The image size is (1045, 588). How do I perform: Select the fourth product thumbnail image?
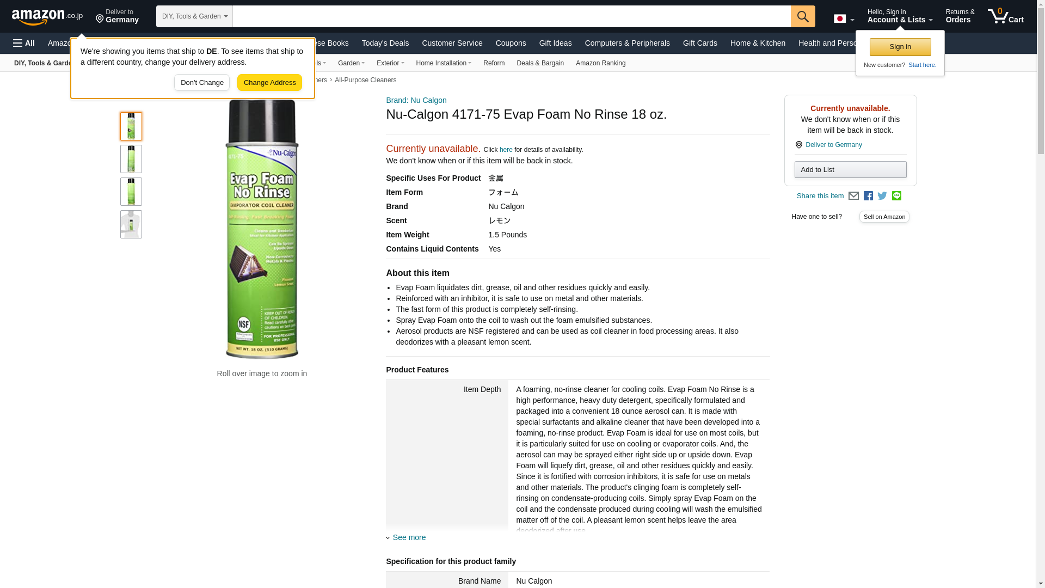pyautogui.click(x=131, y=224)
